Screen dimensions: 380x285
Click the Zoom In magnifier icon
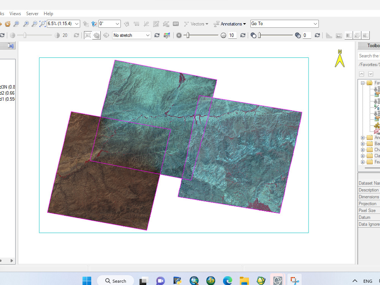[26, 24]
